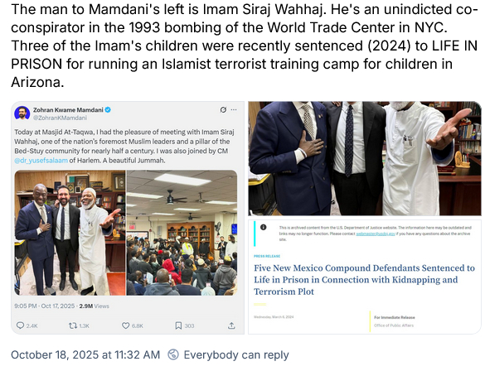The image size is (485, 371).
Task: Click the @ZohranKMamdani handle
Action: point(60,118)
